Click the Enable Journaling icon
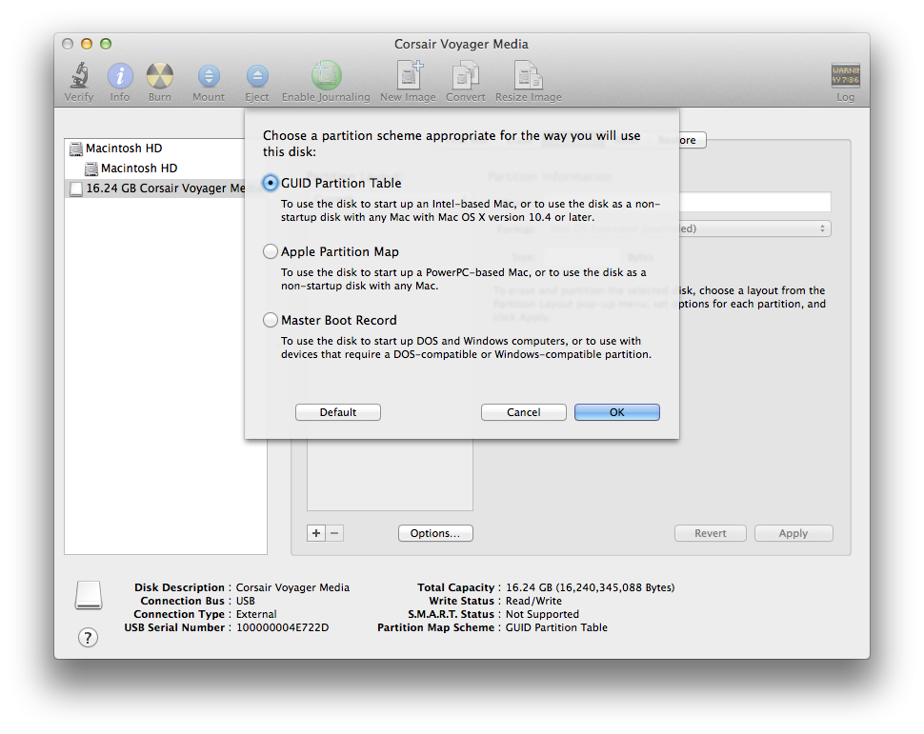 (326, 75)
